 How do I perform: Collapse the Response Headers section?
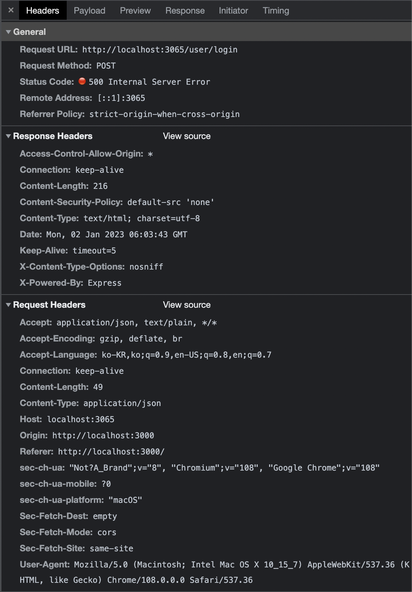point(8,136)
